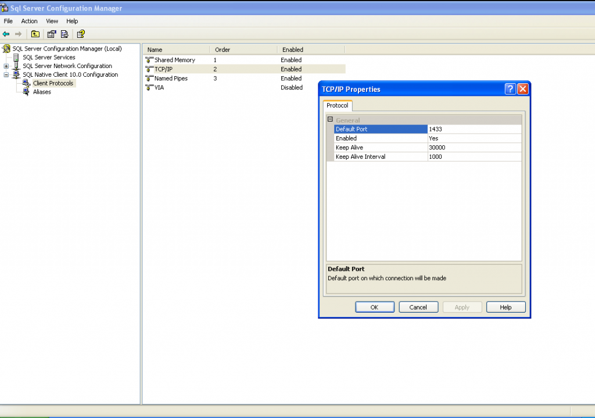Click the OK button
595x418 pixels.
coord(374,307)
